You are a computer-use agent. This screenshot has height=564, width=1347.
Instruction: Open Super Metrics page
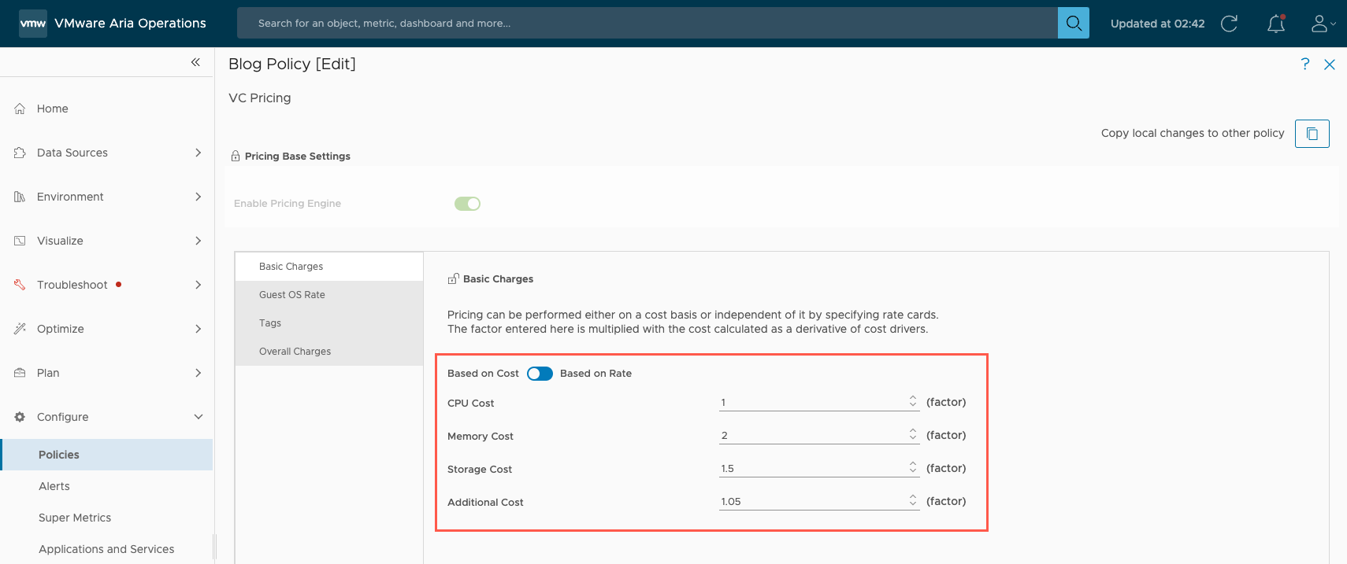pos(75,518)
